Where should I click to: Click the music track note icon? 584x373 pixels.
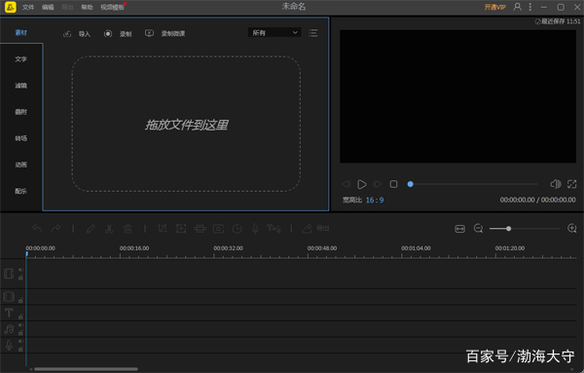[9, 329]
